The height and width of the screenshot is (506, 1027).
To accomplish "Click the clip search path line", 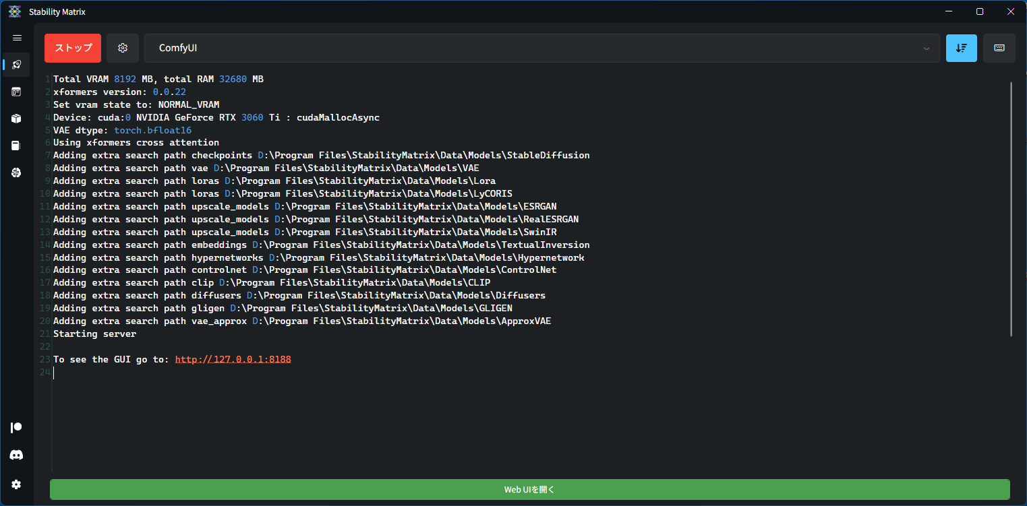I will pos(272,282).
